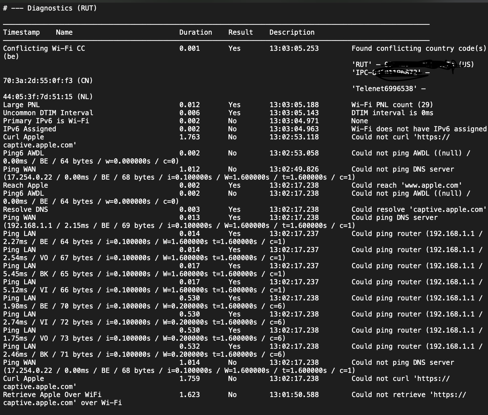Click "captive.apple.com' over Wi-Fi" last line
The image size is (488, 415).
coord(62,403)
